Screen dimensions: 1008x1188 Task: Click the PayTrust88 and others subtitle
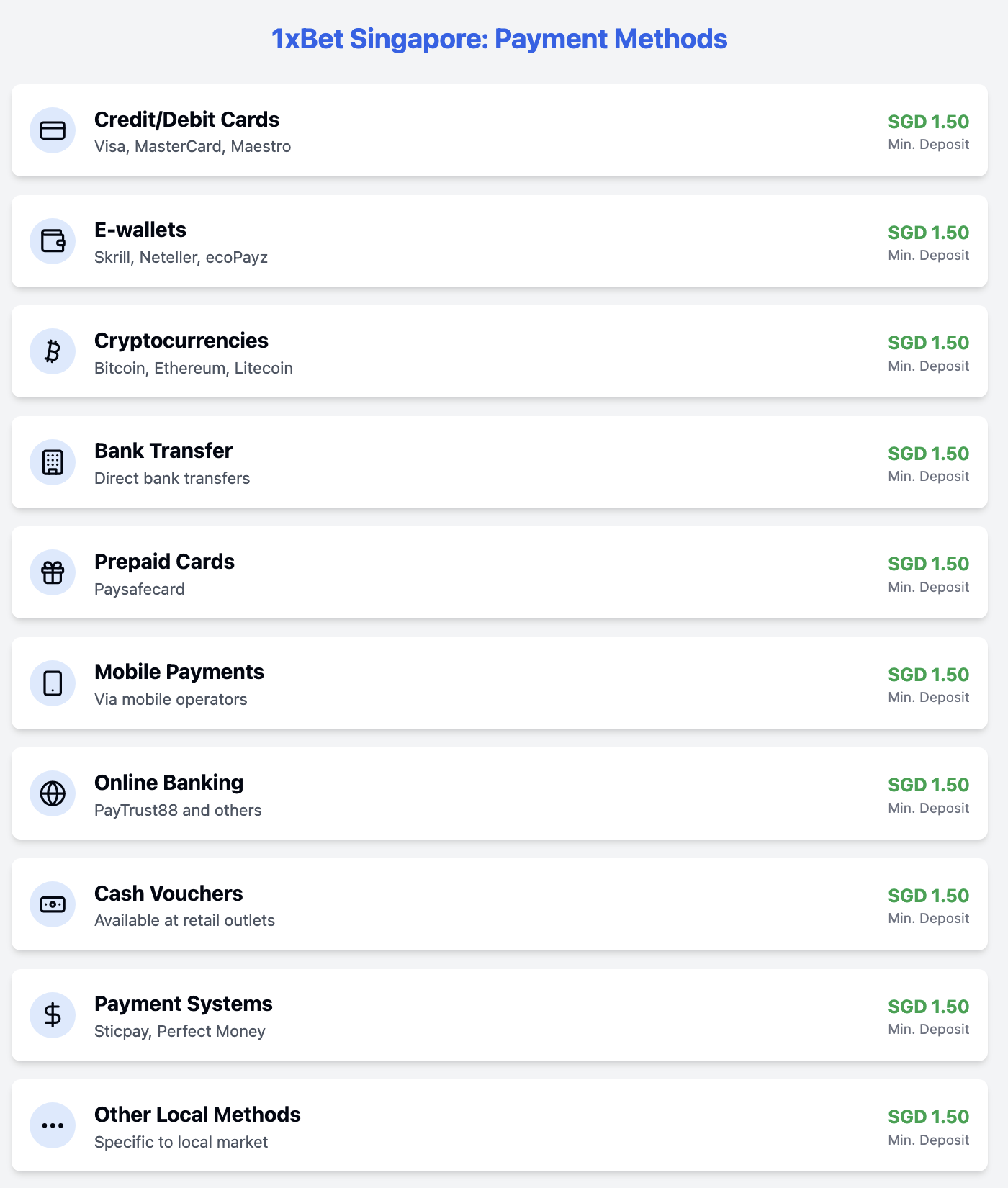point(178,810)
